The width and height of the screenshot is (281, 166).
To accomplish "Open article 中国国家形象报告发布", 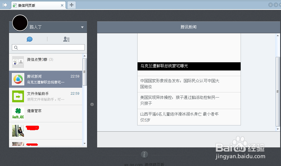I will pyautogui.click(x=189, y=84).
